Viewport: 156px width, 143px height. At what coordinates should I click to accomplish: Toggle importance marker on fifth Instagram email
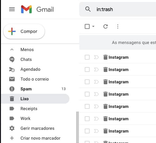coord(96,106)
